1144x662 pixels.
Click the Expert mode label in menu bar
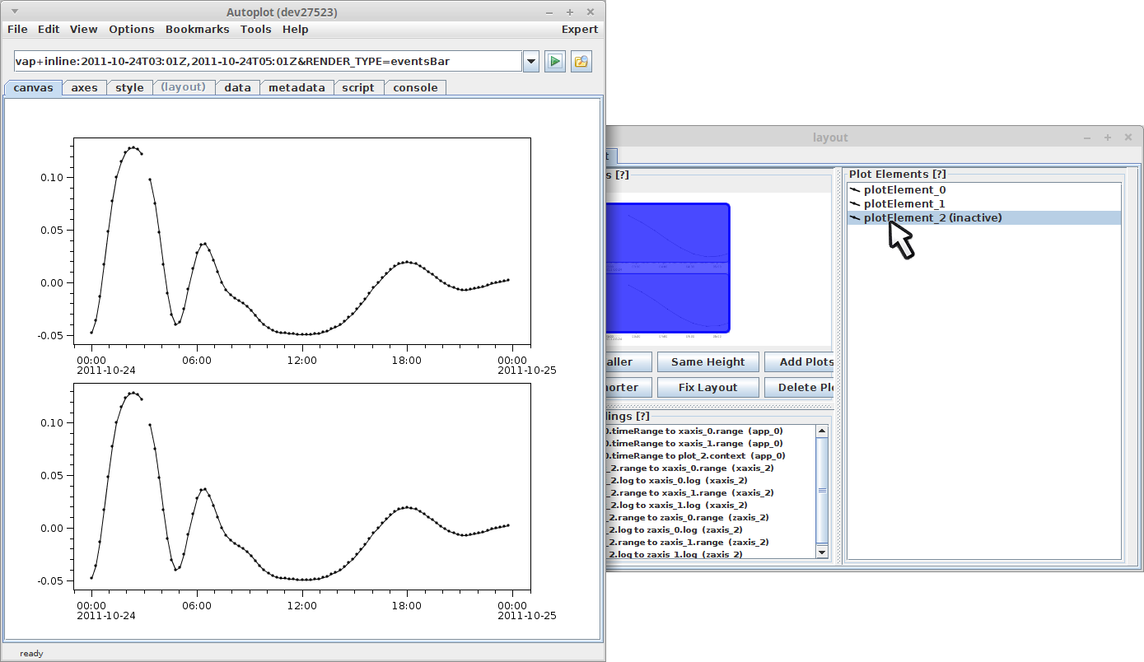point(580,29)
